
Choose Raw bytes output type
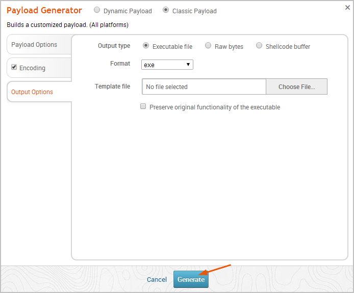point(208,46)
